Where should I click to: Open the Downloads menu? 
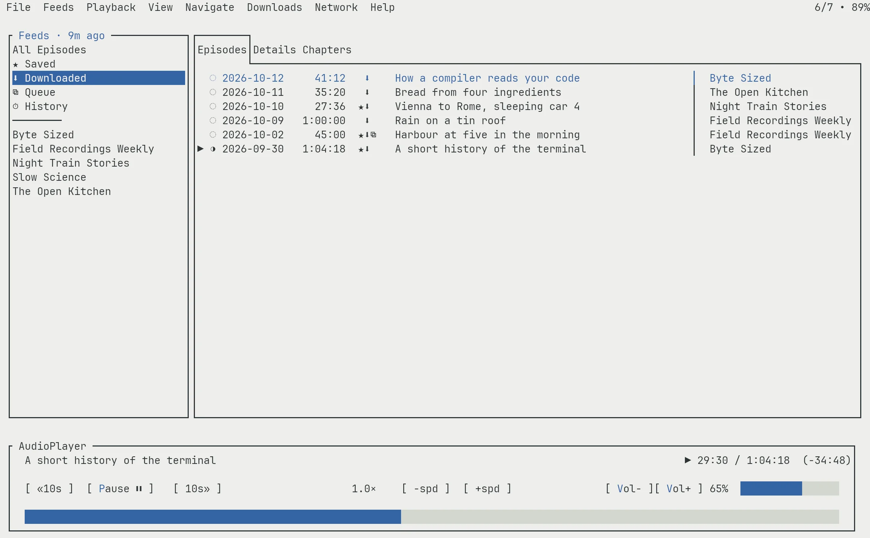pyautogui.click(x=274, y=7)
